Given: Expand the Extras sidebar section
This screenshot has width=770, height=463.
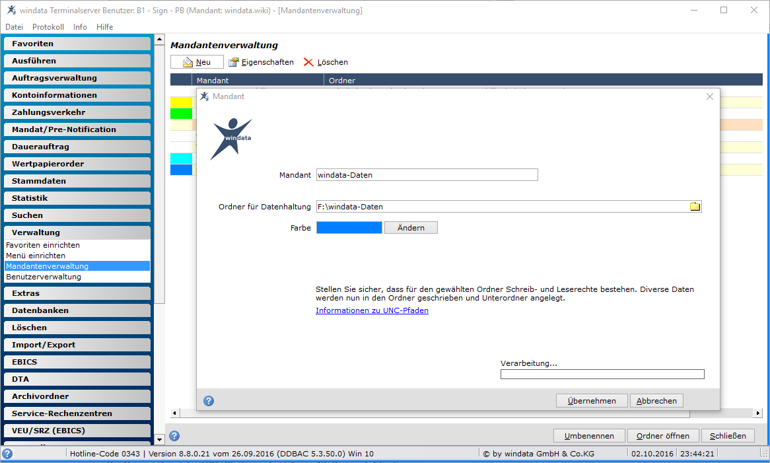Looking at the screenshot, I should 77,294.
